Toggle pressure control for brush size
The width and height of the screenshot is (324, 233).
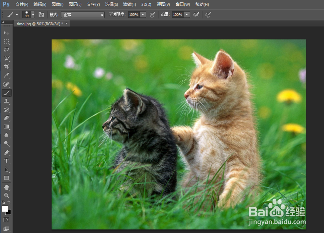(208, 15)
